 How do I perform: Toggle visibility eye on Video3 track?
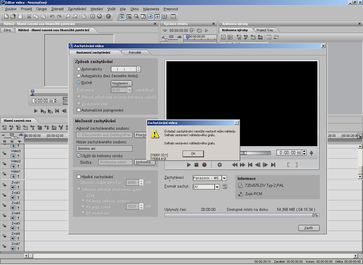tap(13, 156)
